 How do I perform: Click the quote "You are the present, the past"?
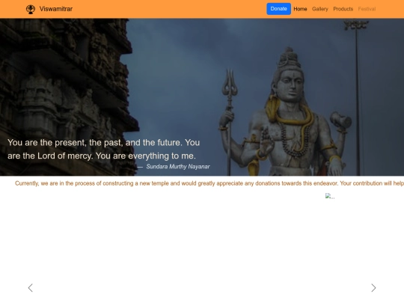click(103, 149)
